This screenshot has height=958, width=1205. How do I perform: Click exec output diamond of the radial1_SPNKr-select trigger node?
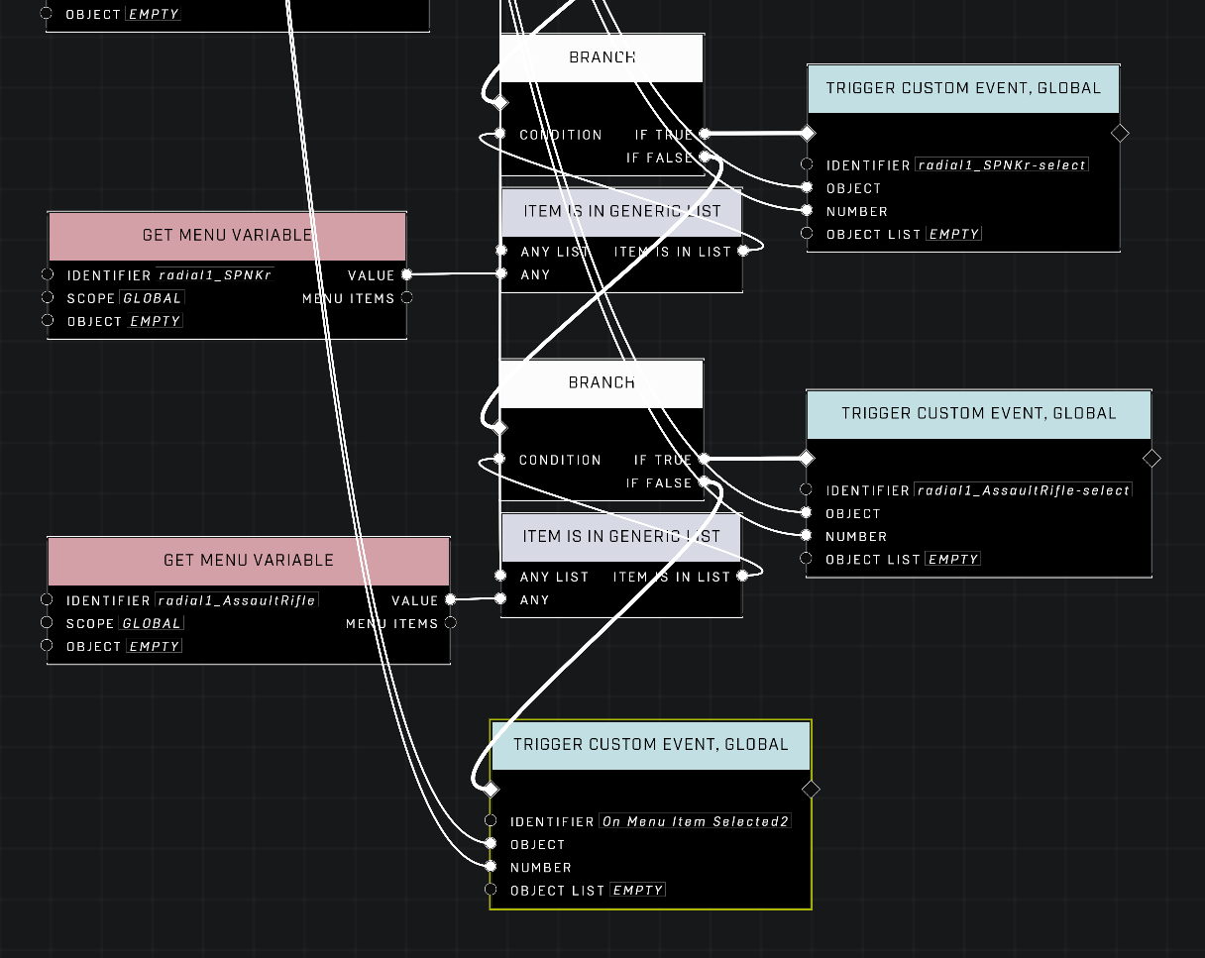[x=1120, y=133]
